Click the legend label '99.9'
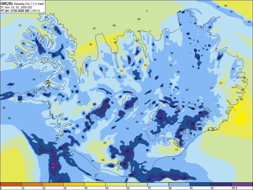 click(234, 188)
